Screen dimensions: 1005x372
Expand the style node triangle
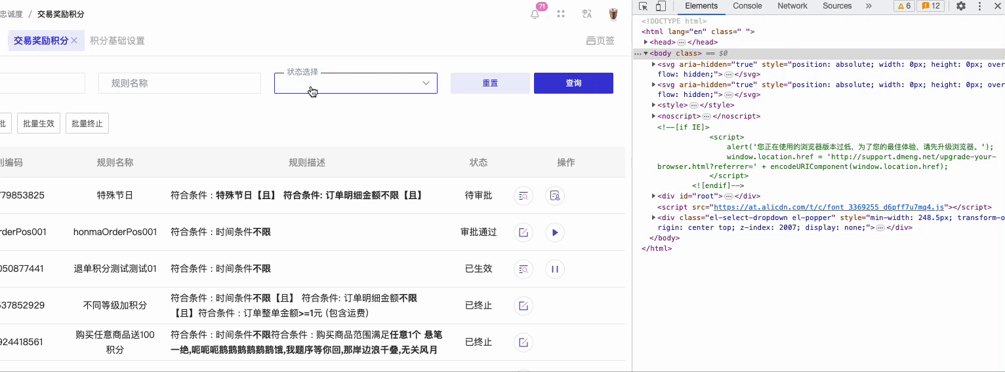[x=653, y=105]
